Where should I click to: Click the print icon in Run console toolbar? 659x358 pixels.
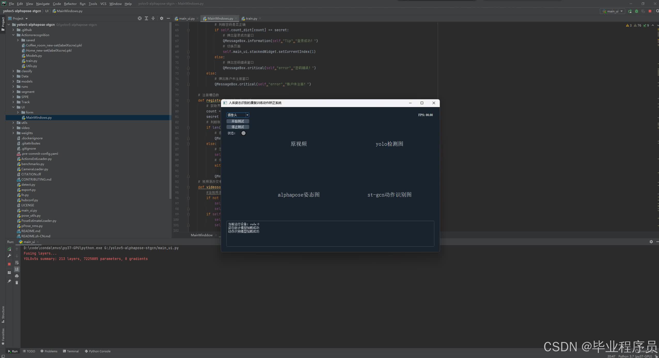coord(17,276)
